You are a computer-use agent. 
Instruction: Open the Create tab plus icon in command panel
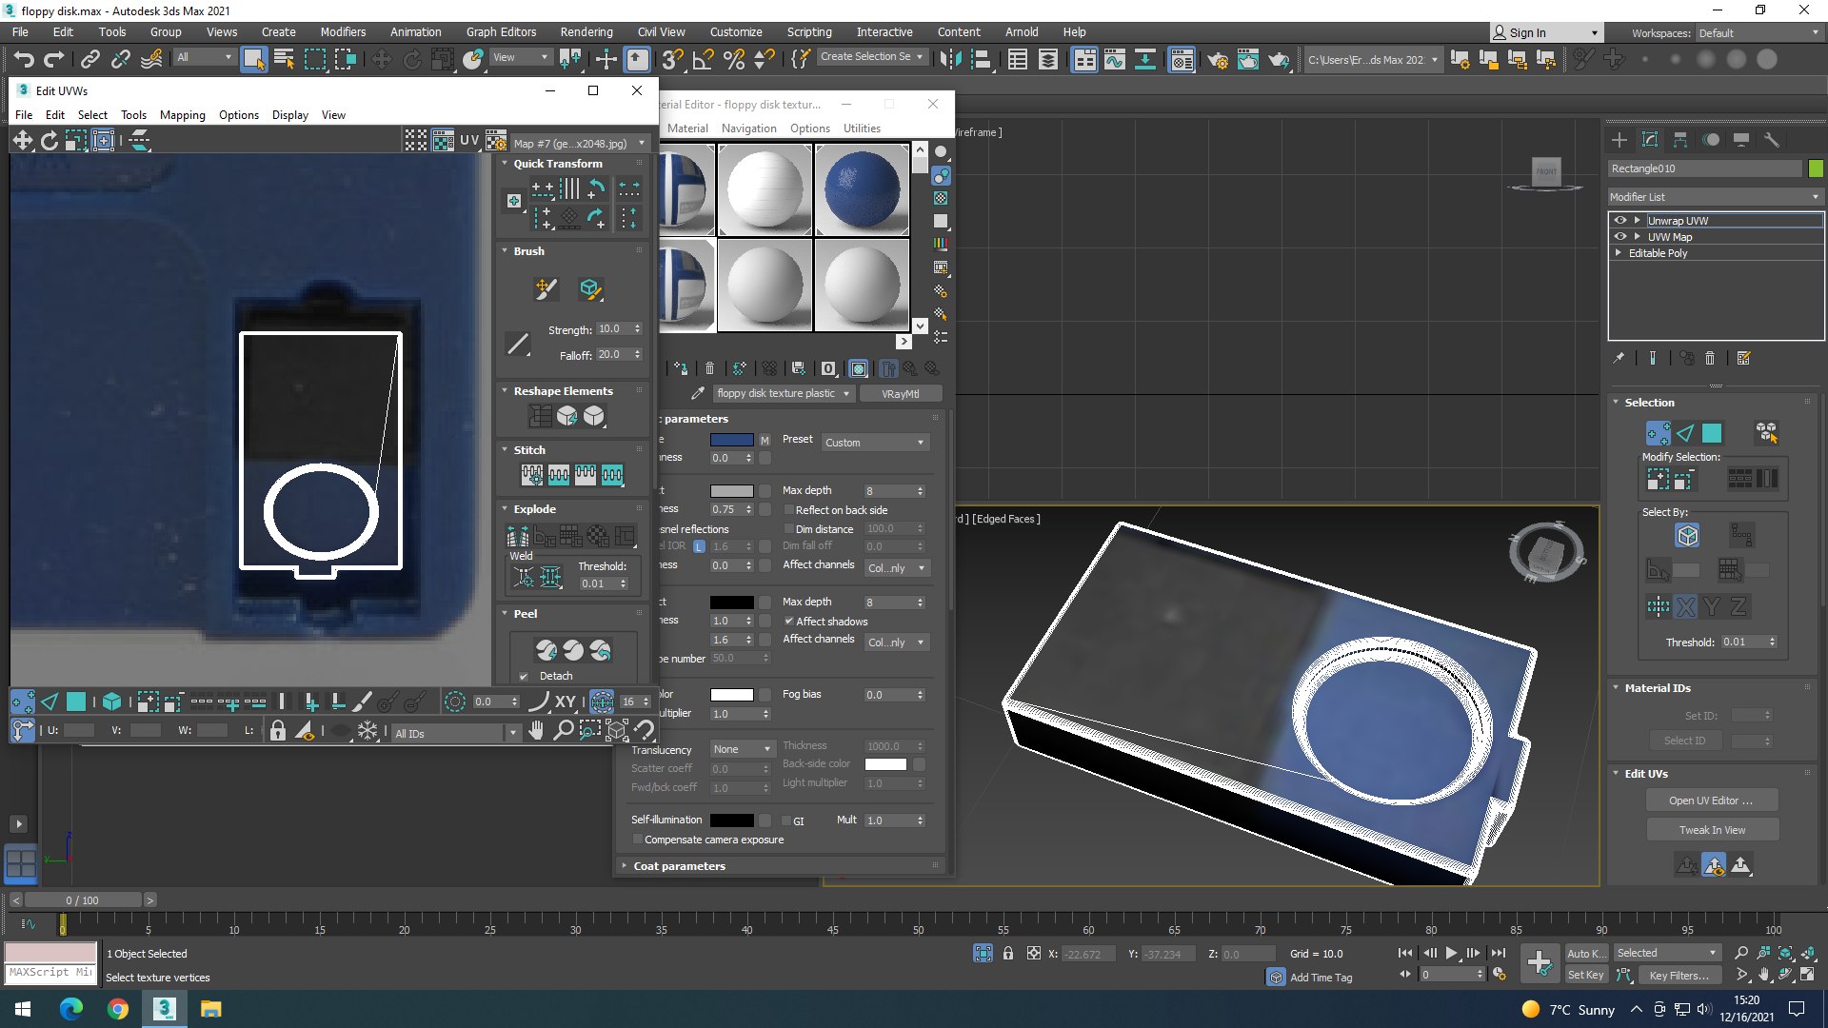pos(1619,140)
